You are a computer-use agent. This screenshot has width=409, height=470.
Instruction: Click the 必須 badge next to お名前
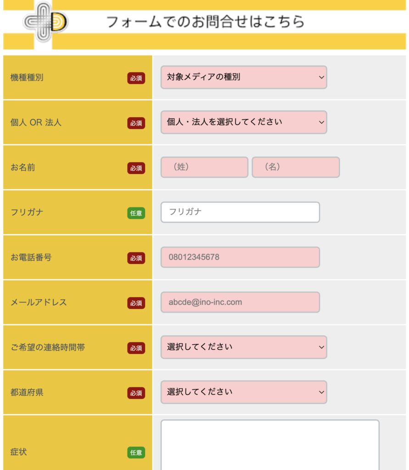point(136,168)
